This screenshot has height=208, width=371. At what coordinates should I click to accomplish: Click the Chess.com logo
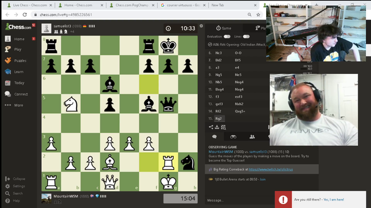coord(18,27)
